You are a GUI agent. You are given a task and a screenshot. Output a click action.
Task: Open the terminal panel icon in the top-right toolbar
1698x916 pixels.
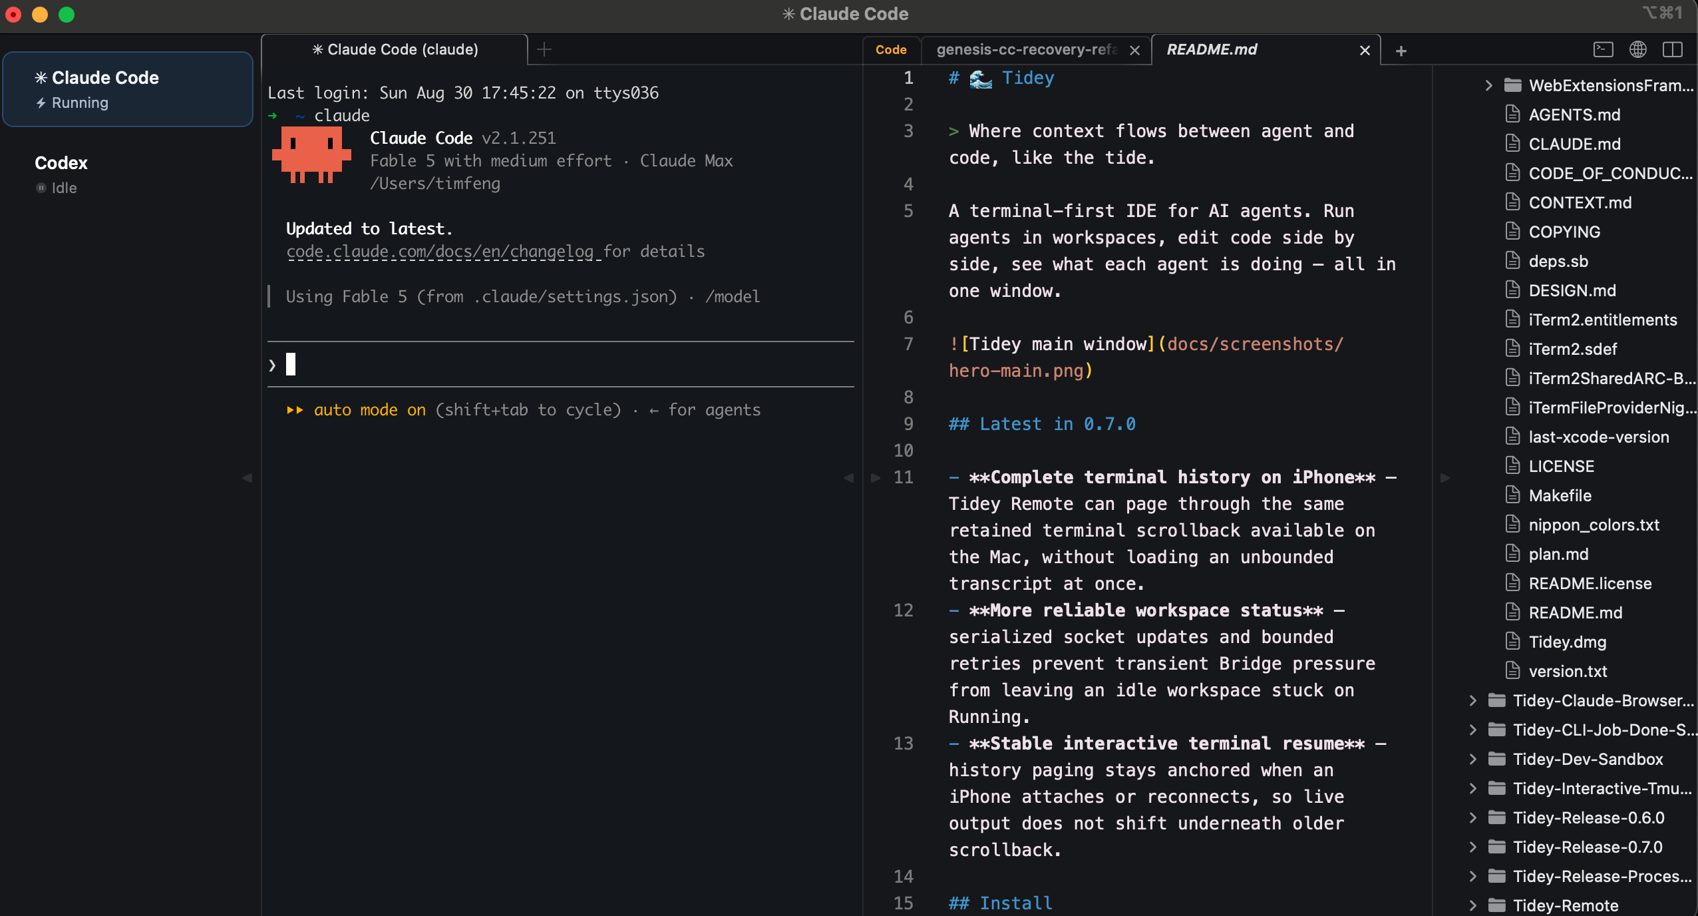[x=1603, y=50]
